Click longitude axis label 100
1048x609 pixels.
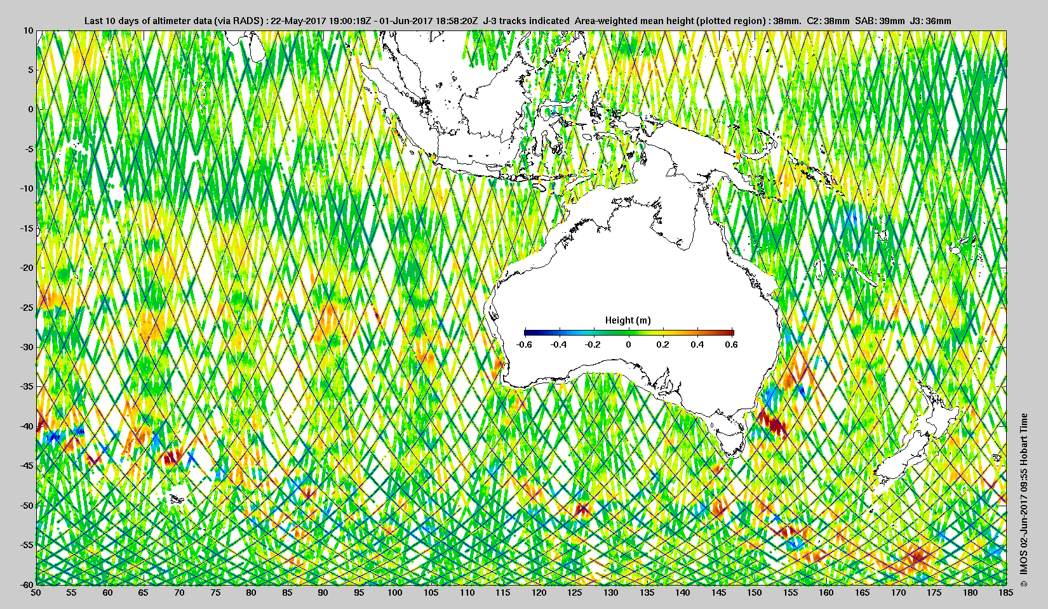point(395,593)
